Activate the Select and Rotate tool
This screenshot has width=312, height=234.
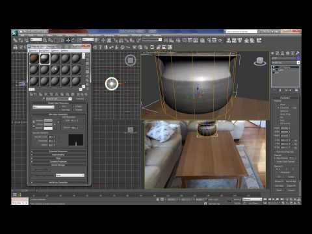tap(73, 40)
